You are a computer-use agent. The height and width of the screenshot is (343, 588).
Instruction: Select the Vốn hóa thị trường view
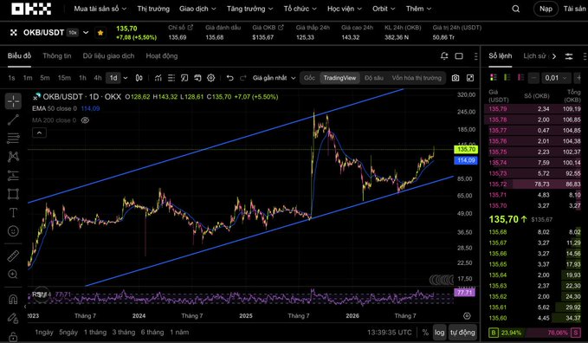tap(417, 78)
